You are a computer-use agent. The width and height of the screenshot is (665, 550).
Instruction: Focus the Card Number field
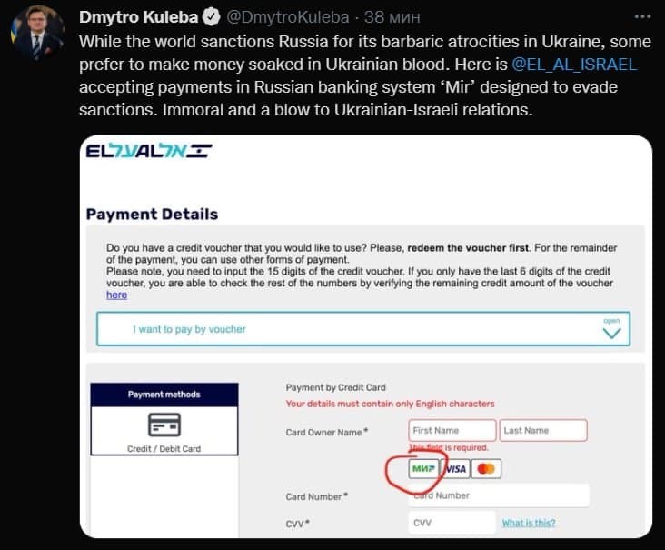(499, 495)
